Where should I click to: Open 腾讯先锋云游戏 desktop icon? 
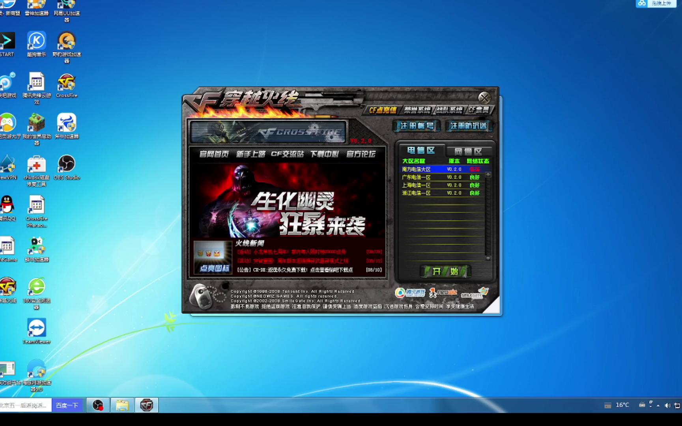pyautogui.click(x=37, y=88)
